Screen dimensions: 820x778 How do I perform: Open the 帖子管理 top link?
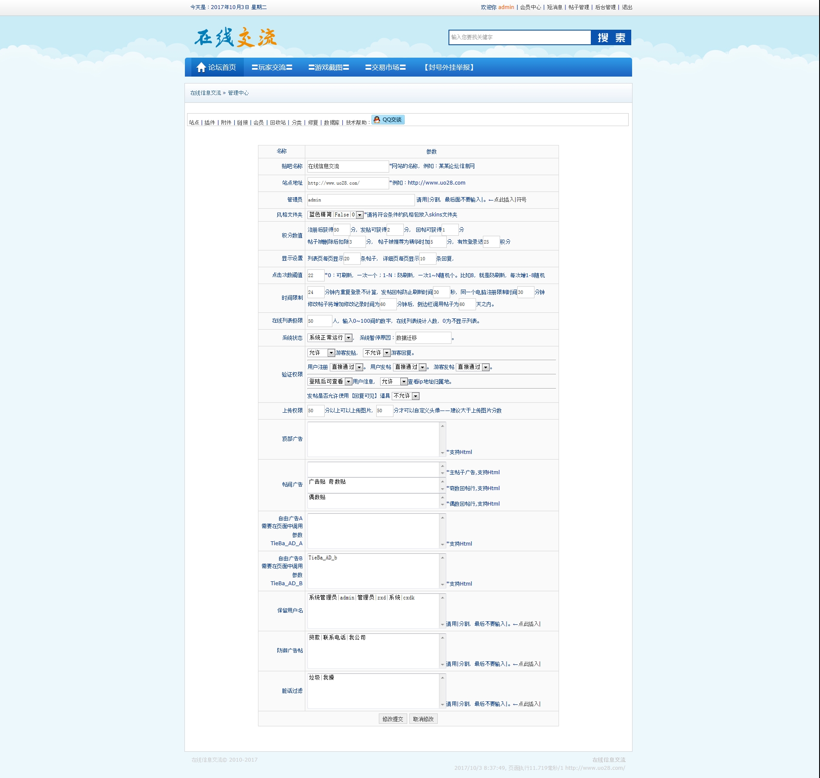tap(579, 7)
